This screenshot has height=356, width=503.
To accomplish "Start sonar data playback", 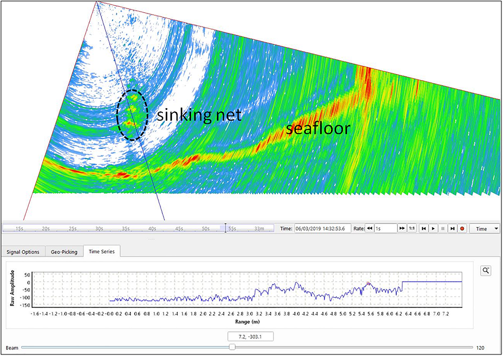I will (x=433, y=229).
